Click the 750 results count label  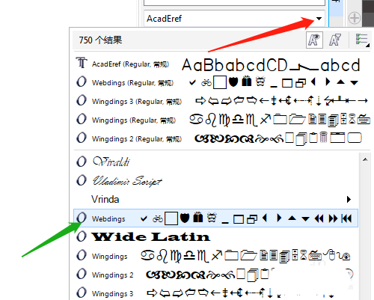pos(100,40)
